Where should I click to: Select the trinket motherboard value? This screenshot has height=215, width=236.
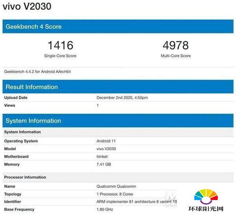click(x=102, y=156)
